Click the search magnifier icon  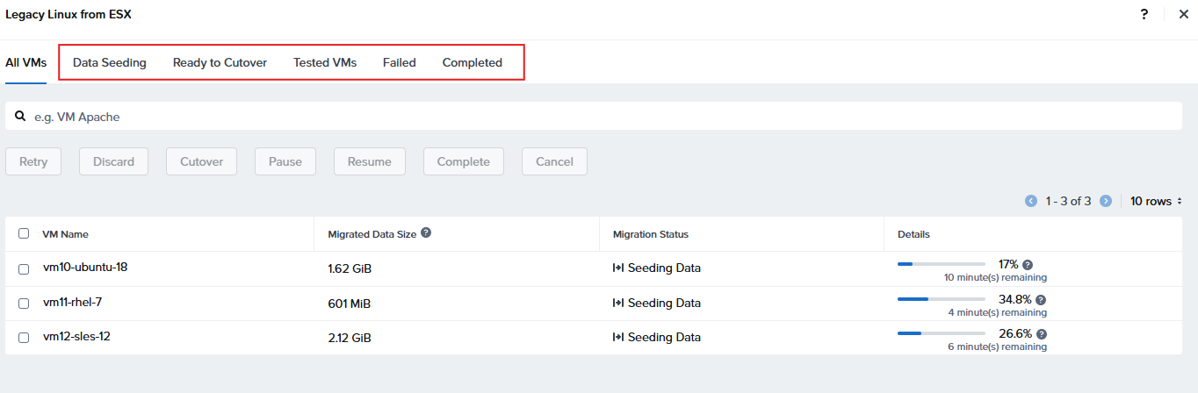tap(19, 116)
